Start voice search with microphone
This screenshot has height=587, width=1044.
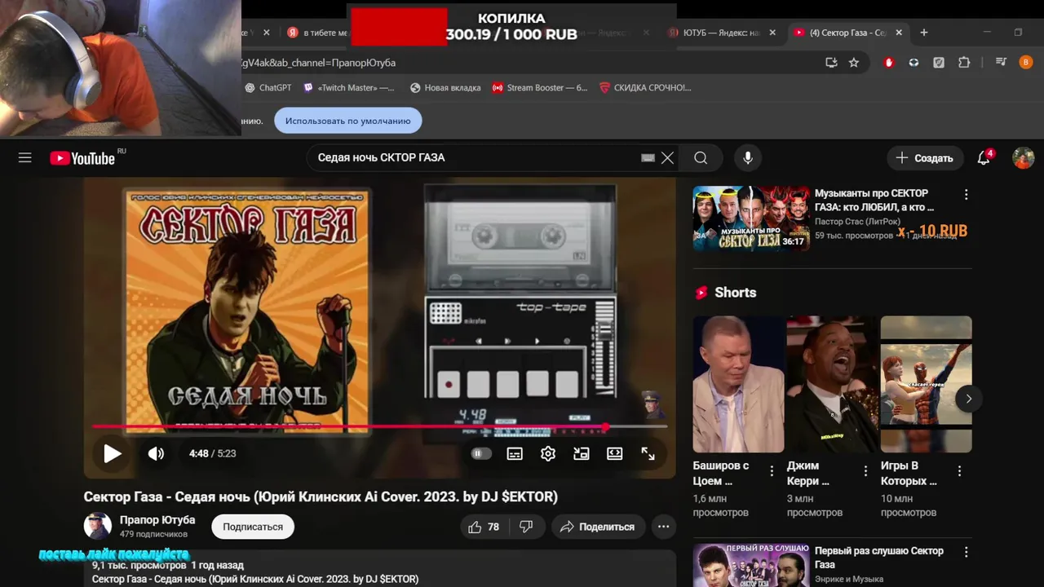(x=748, y=158)
